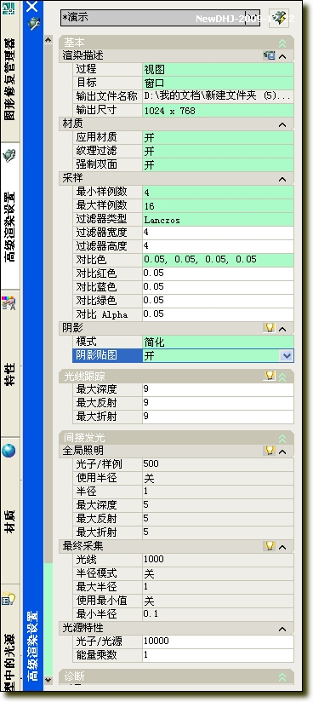Click the 使用半径 value 关
313x702 pixels.
tap(219, 478)
